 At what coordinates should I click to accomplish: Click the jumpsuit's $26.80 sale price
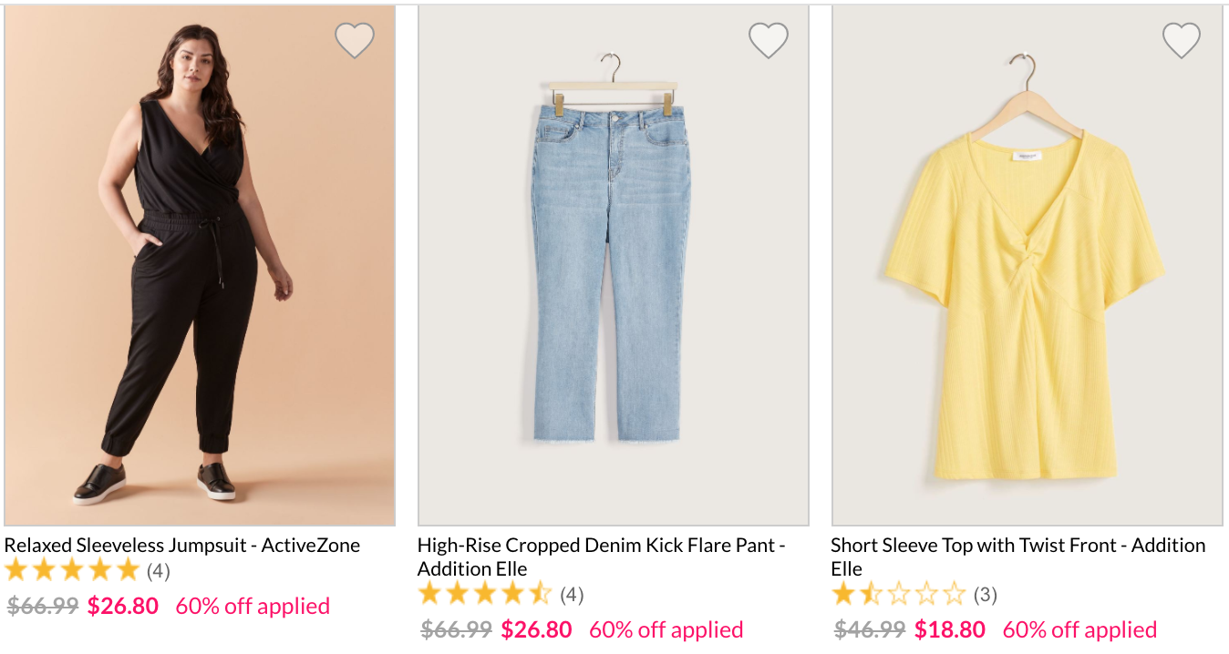[x=123, y=606]
